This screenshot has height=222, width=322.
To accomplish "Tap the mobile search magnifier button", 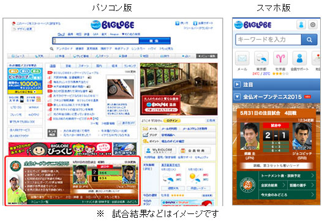I will 309,40.
